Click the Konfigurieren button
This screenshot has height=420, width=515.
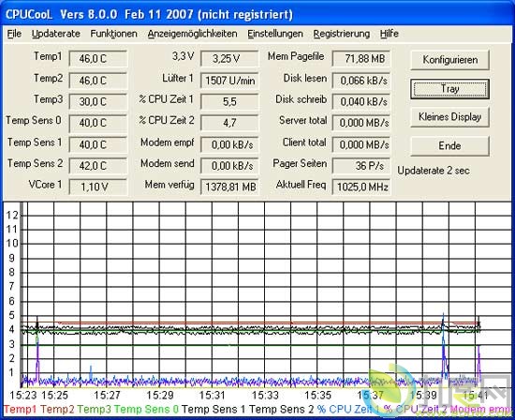449,60
